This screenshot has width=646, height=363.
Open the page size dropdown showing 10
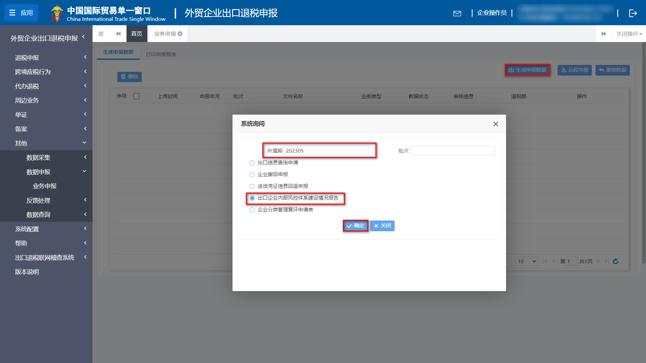526,261
